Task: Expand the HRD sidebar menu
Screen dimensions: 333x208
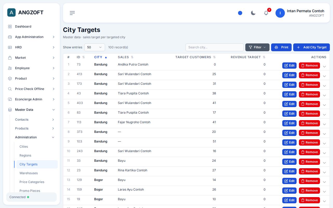Action: [31, 47]
